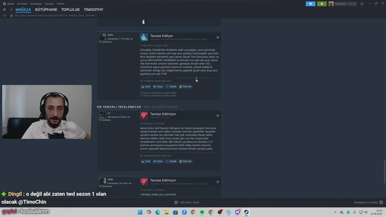Click cJ's reviewer avatar
The image size is (386, 217).
coord(103,115)
